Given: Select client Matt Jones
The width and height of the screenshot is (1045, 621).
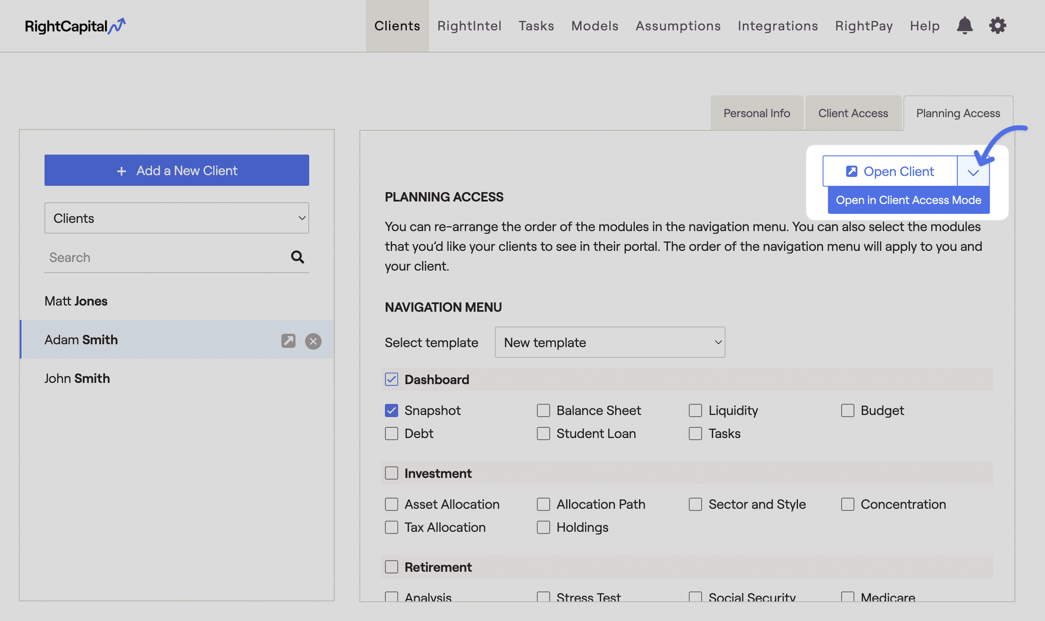Looking at the screenshot, I should click(177, 301).
